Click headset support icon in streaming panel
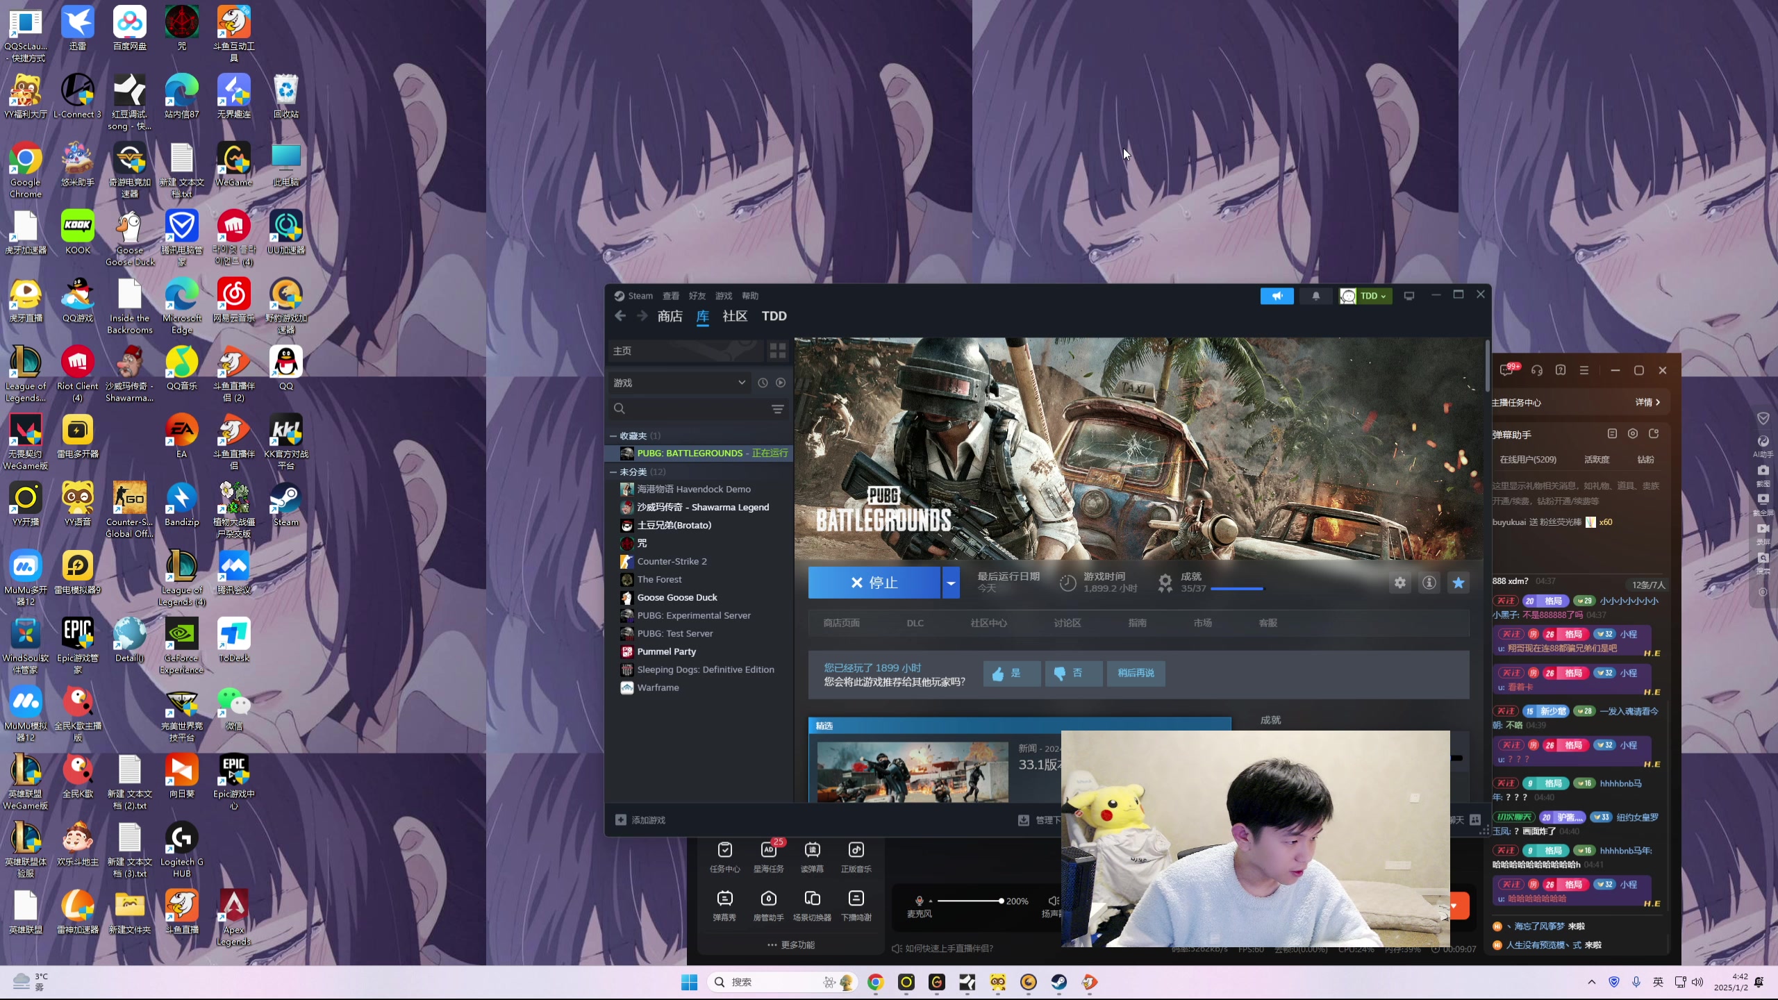This screenshot has width=1778, height=1000. (1536, 371)
